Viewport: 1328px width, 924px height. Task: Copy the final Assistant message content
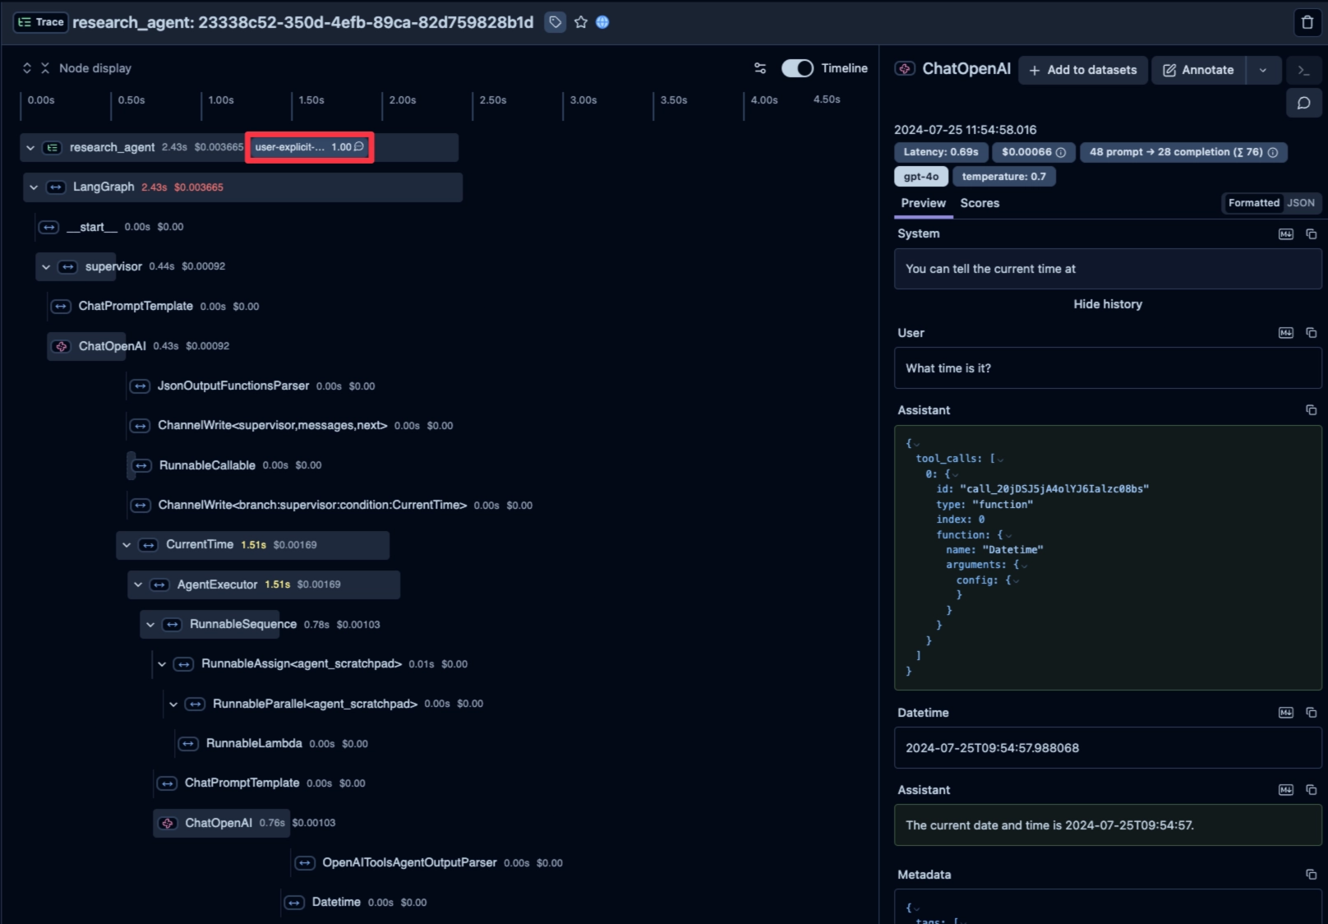1312,790
